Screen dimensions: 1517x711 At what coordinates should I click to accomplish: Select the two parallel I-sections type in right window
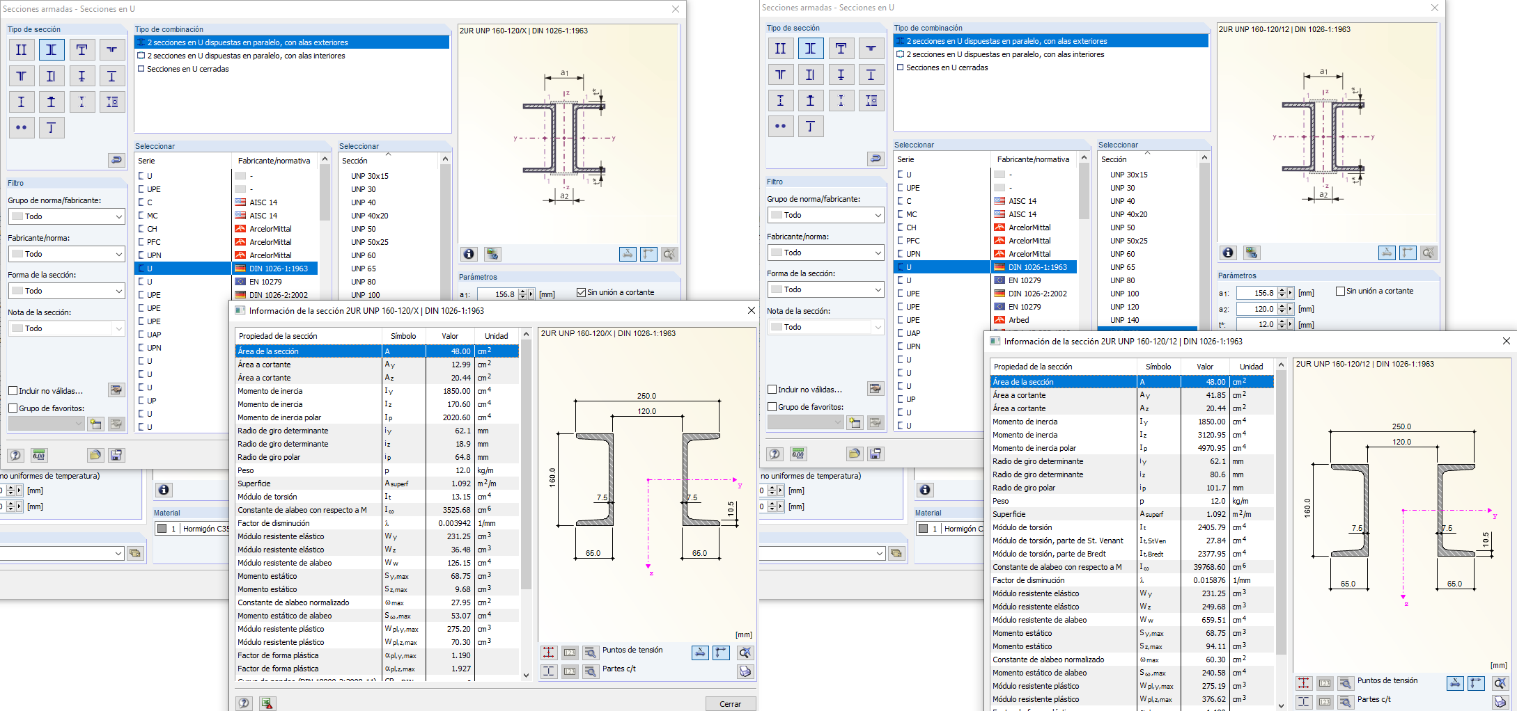[x=781, y=49]
